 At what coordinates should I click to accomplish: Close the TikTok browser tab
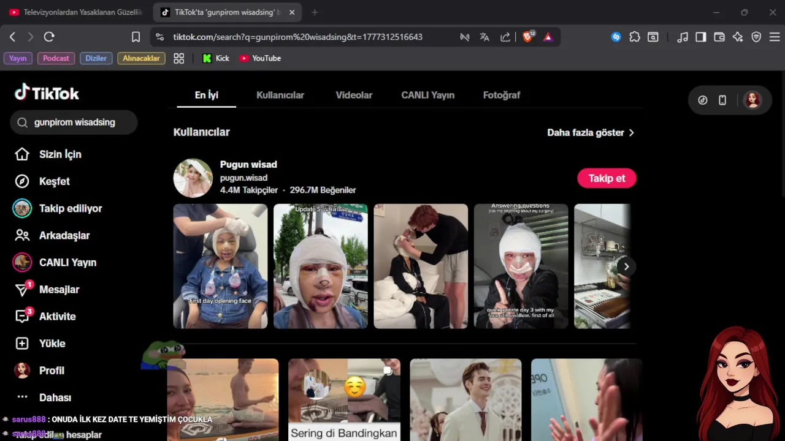[x=292, y=12]
